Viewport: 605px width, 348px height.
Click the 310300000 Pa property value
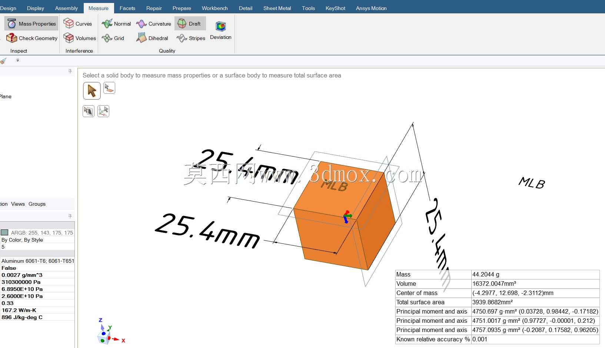pos(21,282)
